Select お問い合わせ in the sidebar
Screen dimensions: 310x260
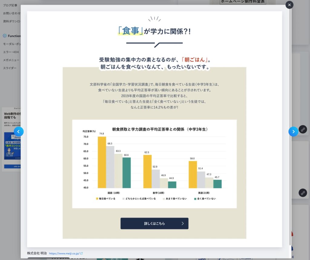[x=12, y=13]
